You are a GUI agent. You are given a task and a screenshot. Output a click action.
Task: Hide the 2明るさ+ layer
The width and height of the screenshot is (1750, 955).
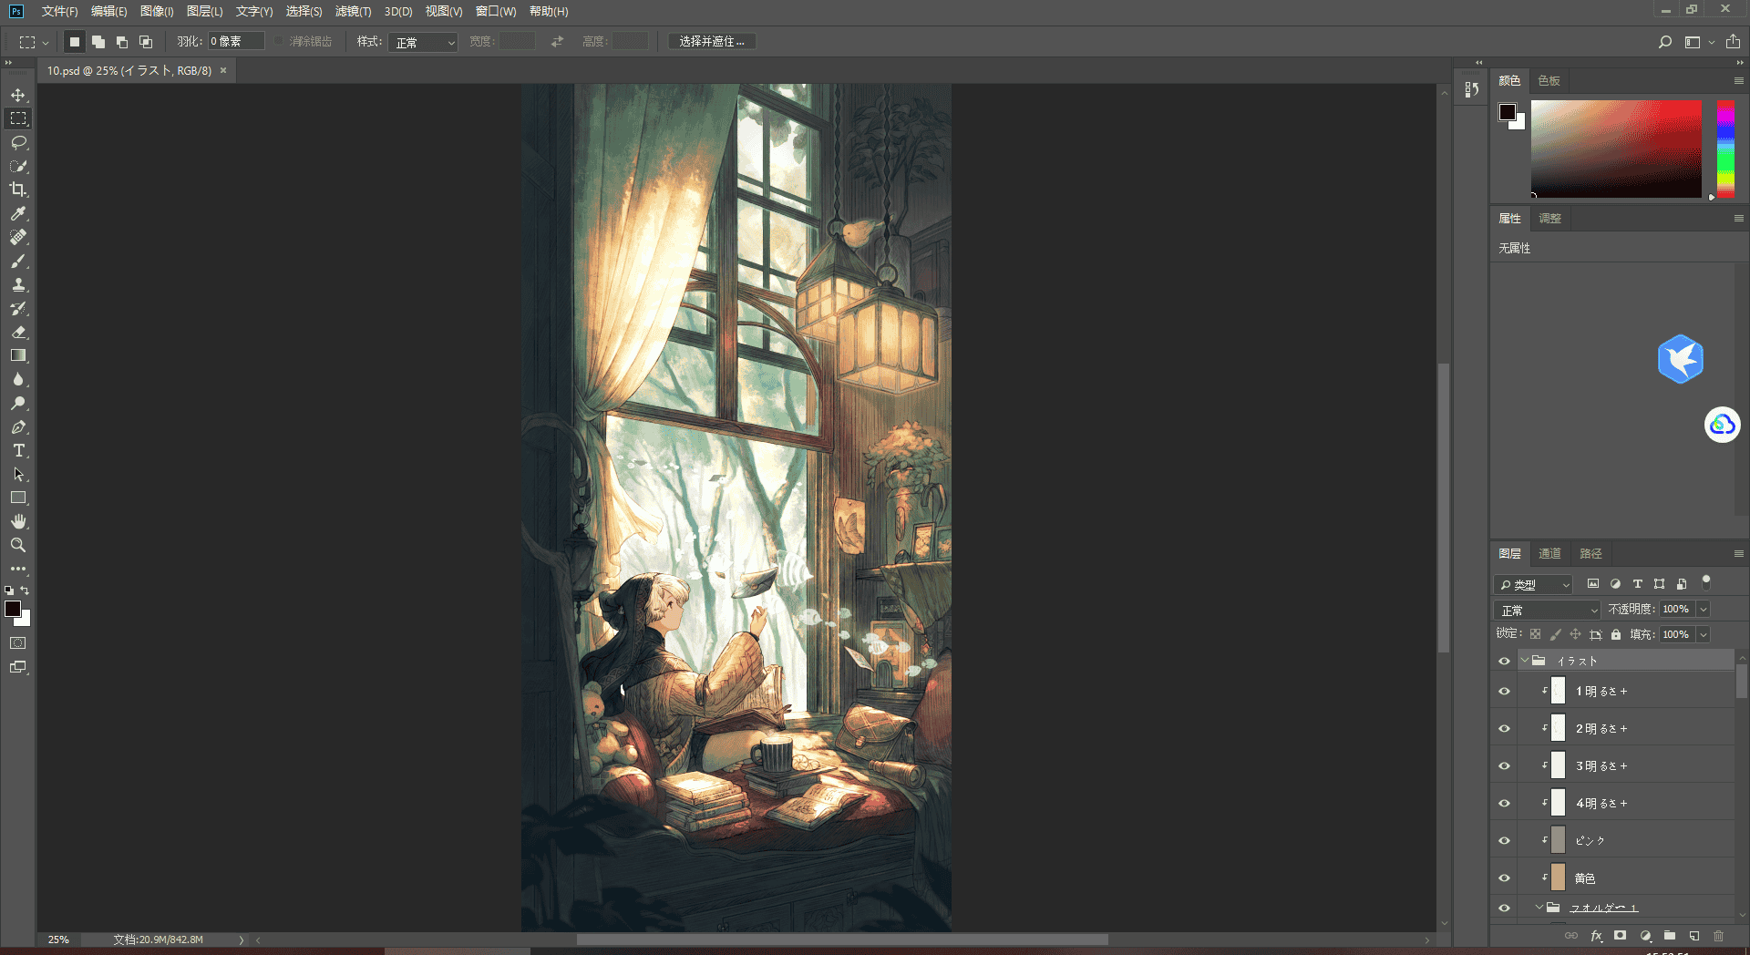(x=1504, y=729)
